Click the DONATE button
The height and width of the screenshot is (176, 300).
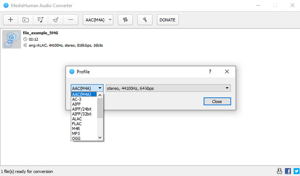pos(168,20)
